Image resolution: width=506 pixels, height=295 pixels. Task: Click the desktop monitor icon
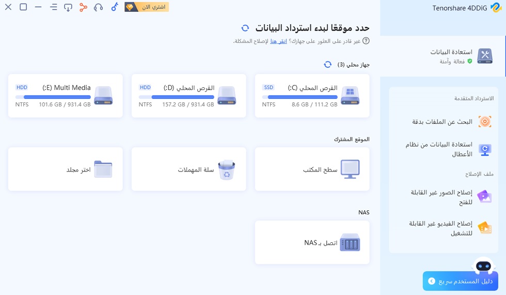coord(350,169)
